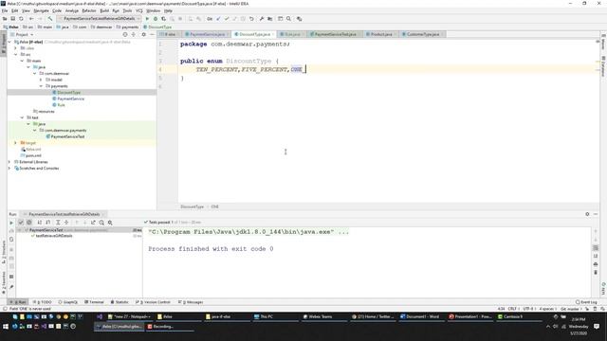Image resolution: width=607 pixels, height=341 pixels.
Task: Run the selected test configuration with green play icon
Action: (x=147, y=19)
